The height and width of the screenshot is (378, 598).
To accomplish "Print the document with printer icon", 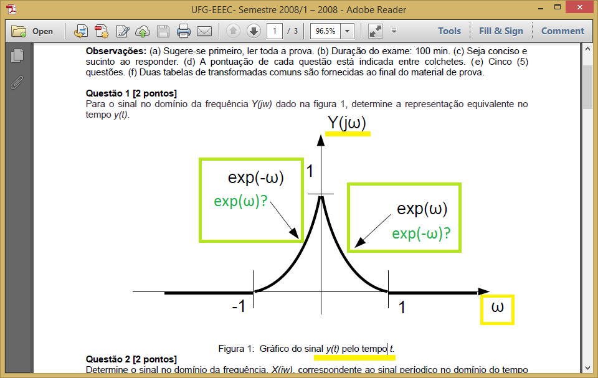I will tap(183, 31).
